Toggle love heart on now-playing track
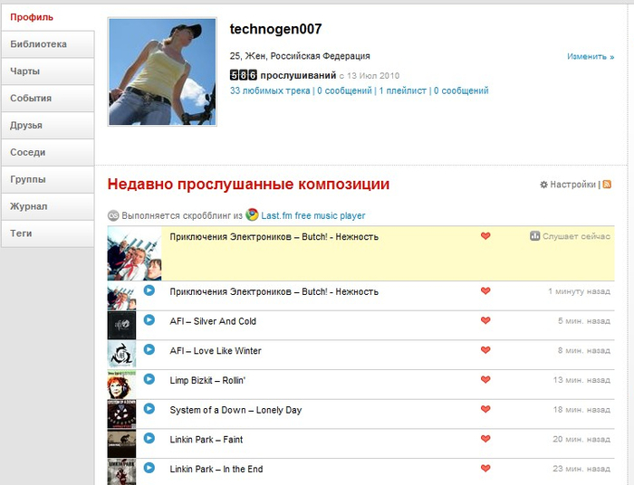Viewport: 634px width, 485px height. [x=485, y=236]
